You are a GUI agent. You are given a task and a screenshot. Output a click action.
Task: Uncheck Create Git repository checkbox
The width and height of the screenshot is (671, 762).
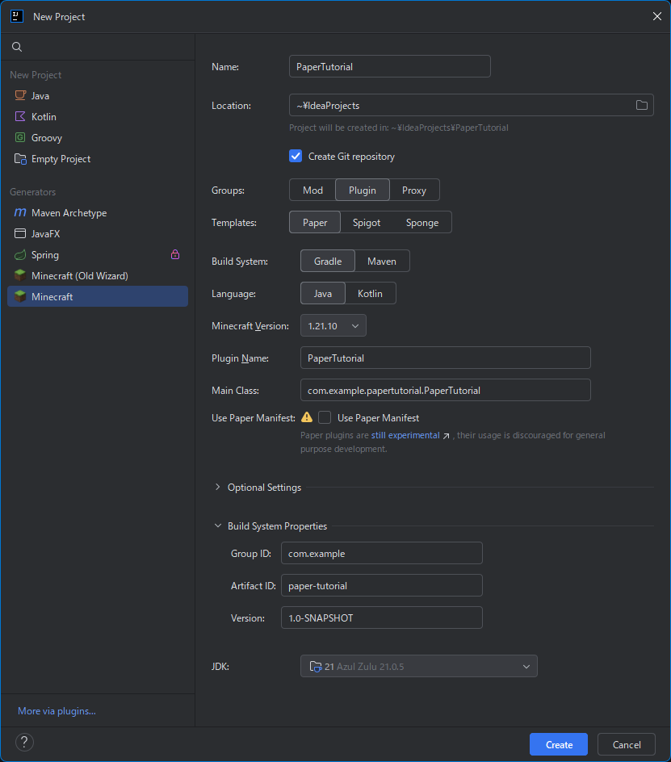(x=296, y=157)
